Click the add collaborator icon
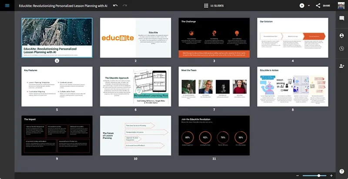This screenshot has height=179, width=348. click(x=342, y=66)
